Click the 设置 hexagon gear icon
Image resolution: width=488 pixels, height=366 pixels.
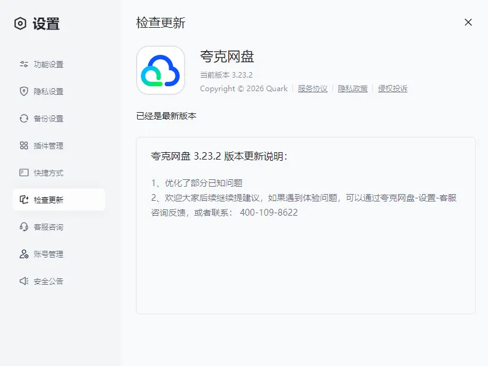coord(20,23)
